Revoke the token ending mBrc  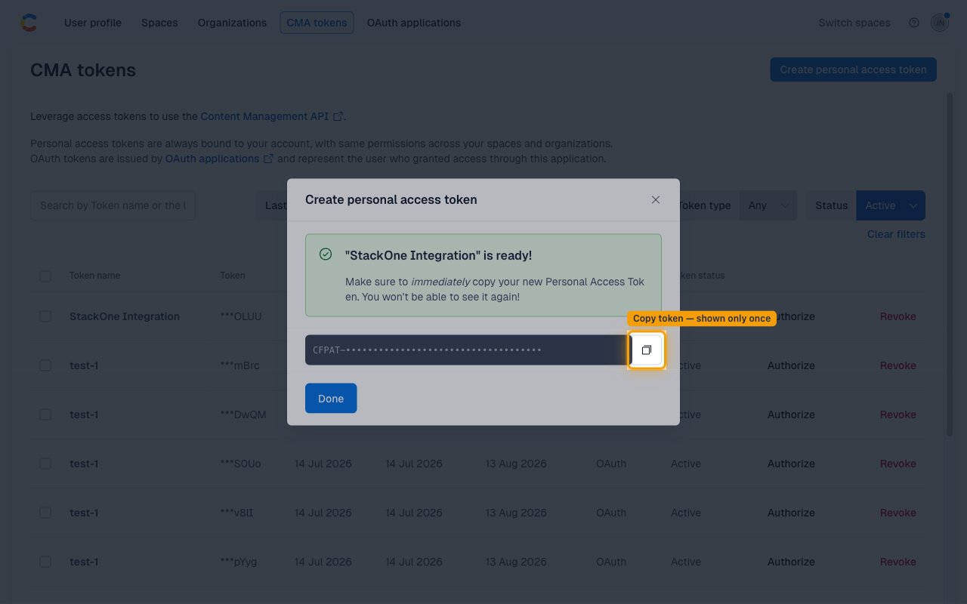898,365
